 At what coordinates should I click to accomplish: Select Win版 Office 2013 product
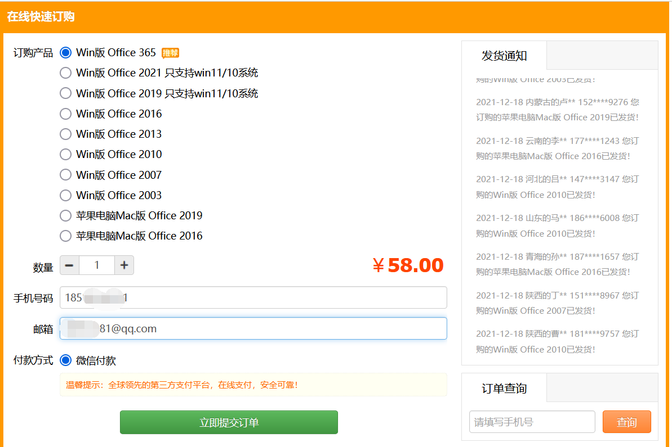65,134
